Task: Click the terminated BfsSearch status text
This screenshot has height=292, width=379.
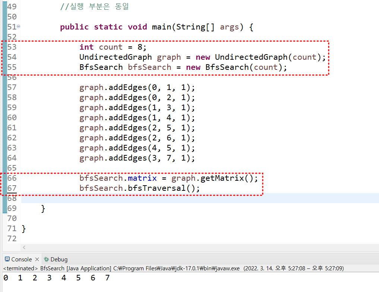Action: [173, 268]
